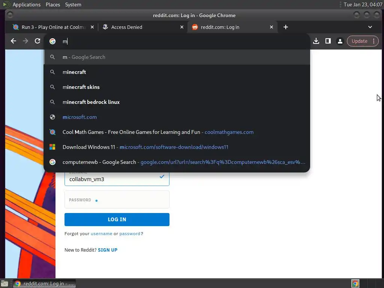The image size is (384, 288).
Task: Choose the 'm - Google Search' suggestion
Action: tap(177, 57)
